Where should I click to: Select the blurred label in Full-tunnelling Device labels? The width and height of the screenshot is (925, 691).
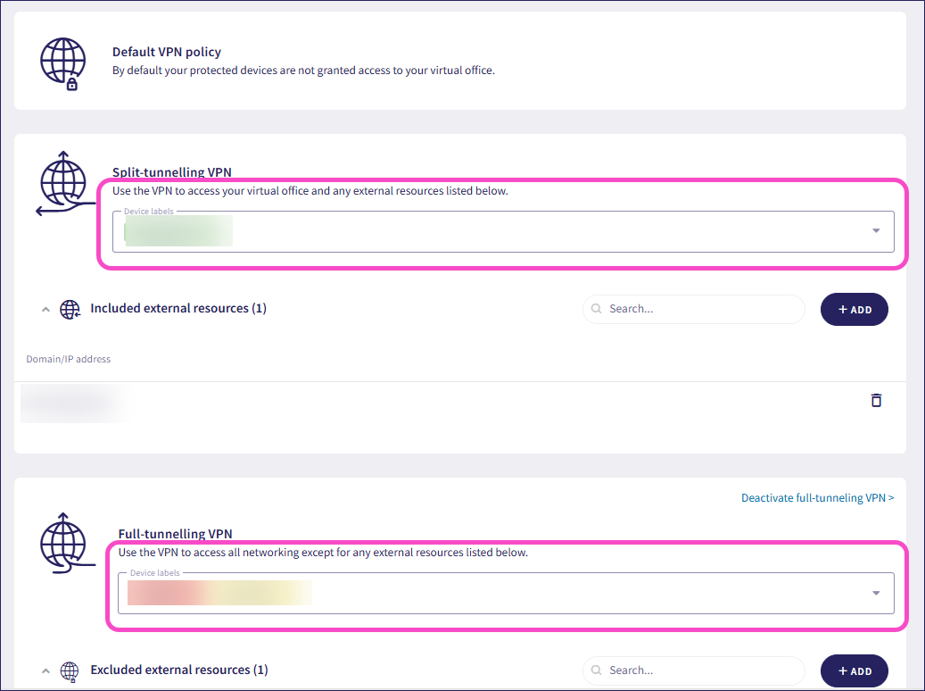click(x=219, y=593)
